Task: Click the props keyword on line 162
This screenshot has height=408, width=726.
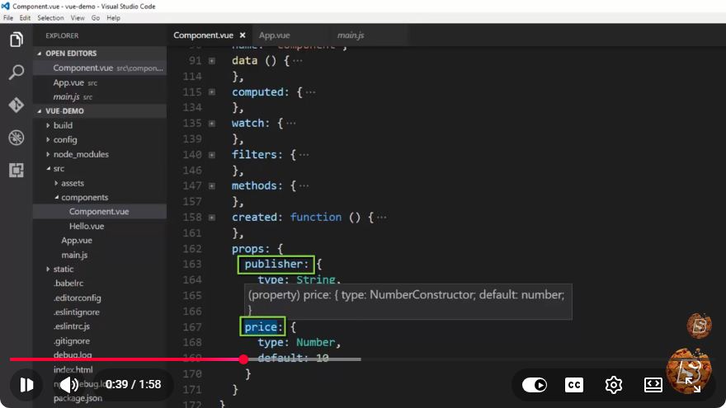Action: [x=247, y=249]
